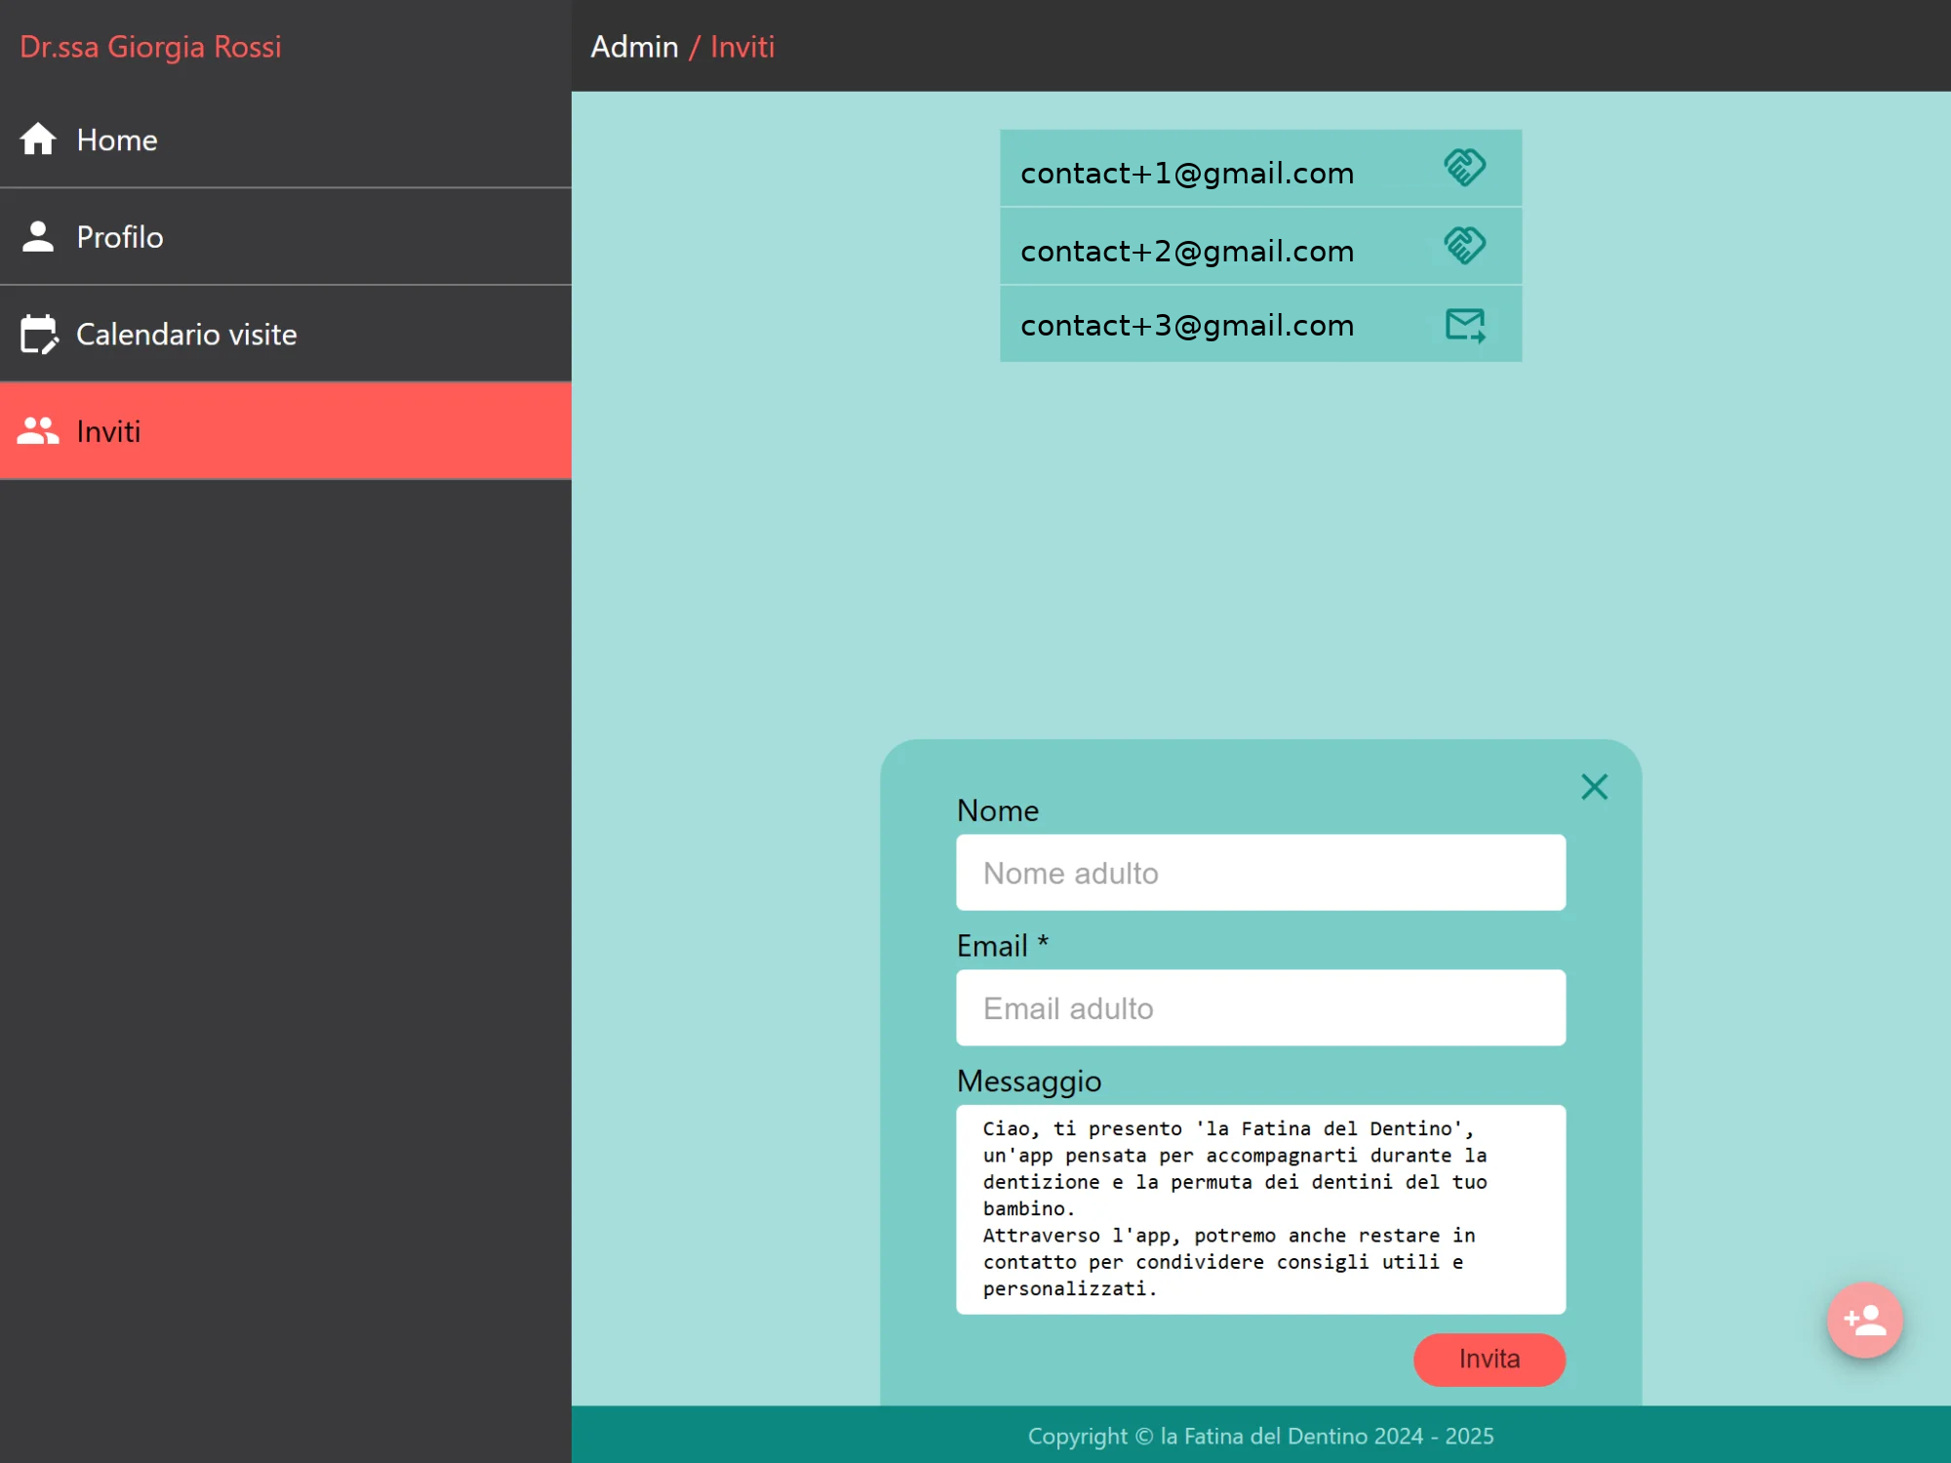Click the Inviti people icon
The image size is (1951, 1463).
coord(38,431)
